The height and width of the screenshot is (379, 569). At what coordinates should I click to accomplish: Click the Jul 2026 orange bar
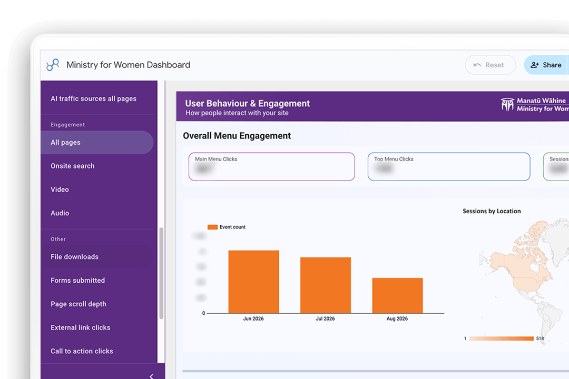coord(326,285)
